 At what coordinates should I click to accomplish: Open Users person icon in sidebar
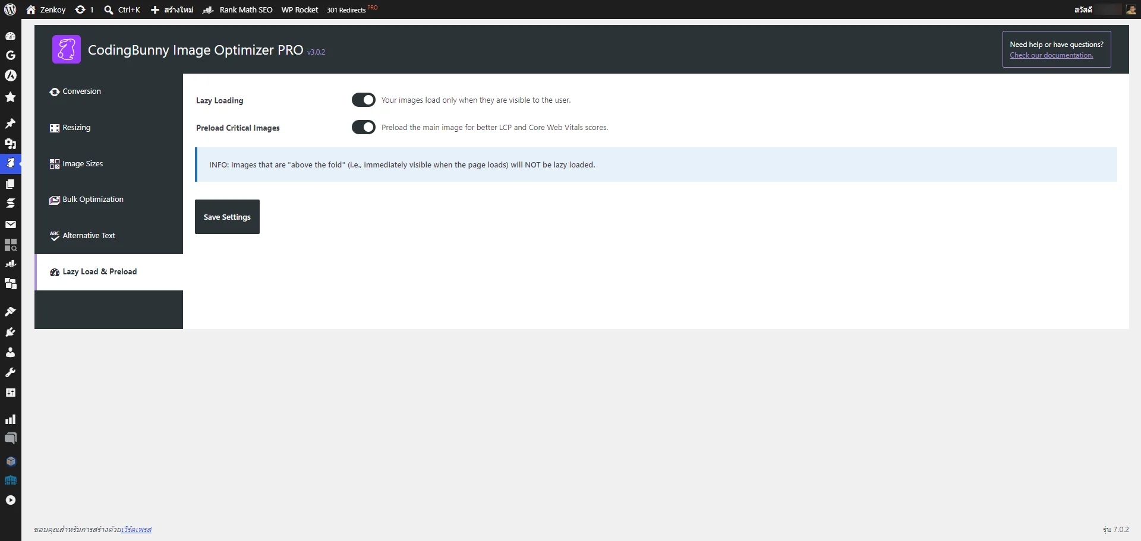click(10, 352)
